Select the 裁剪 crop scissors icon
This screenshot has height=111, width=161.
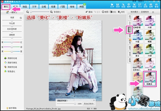pyautogui.click(x=134, y=6)
